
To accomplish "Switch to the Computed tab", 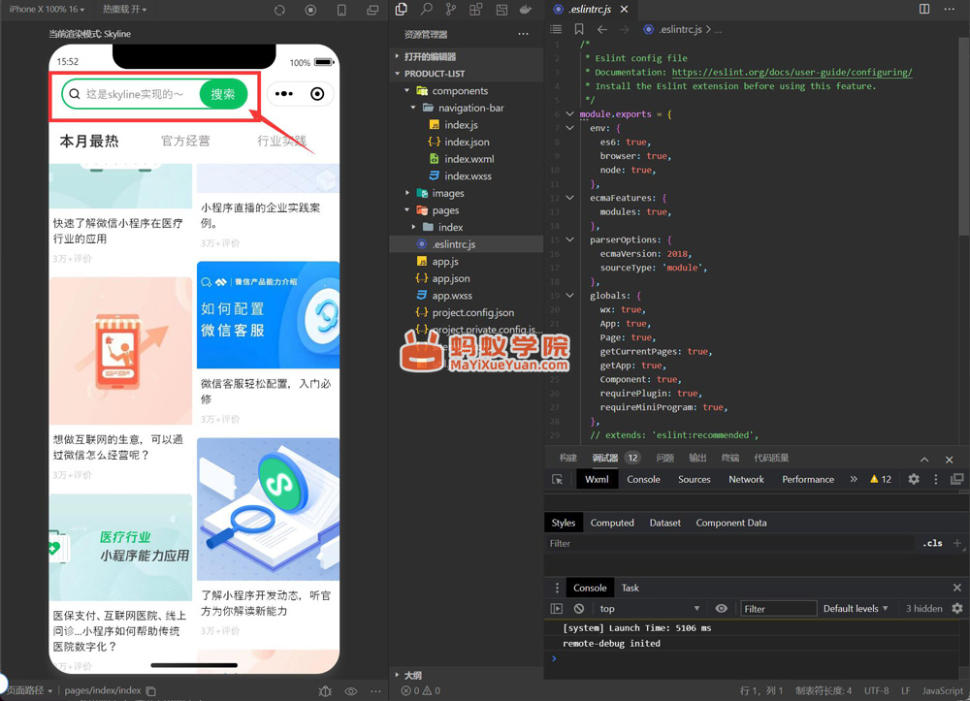I will [612, 523].
